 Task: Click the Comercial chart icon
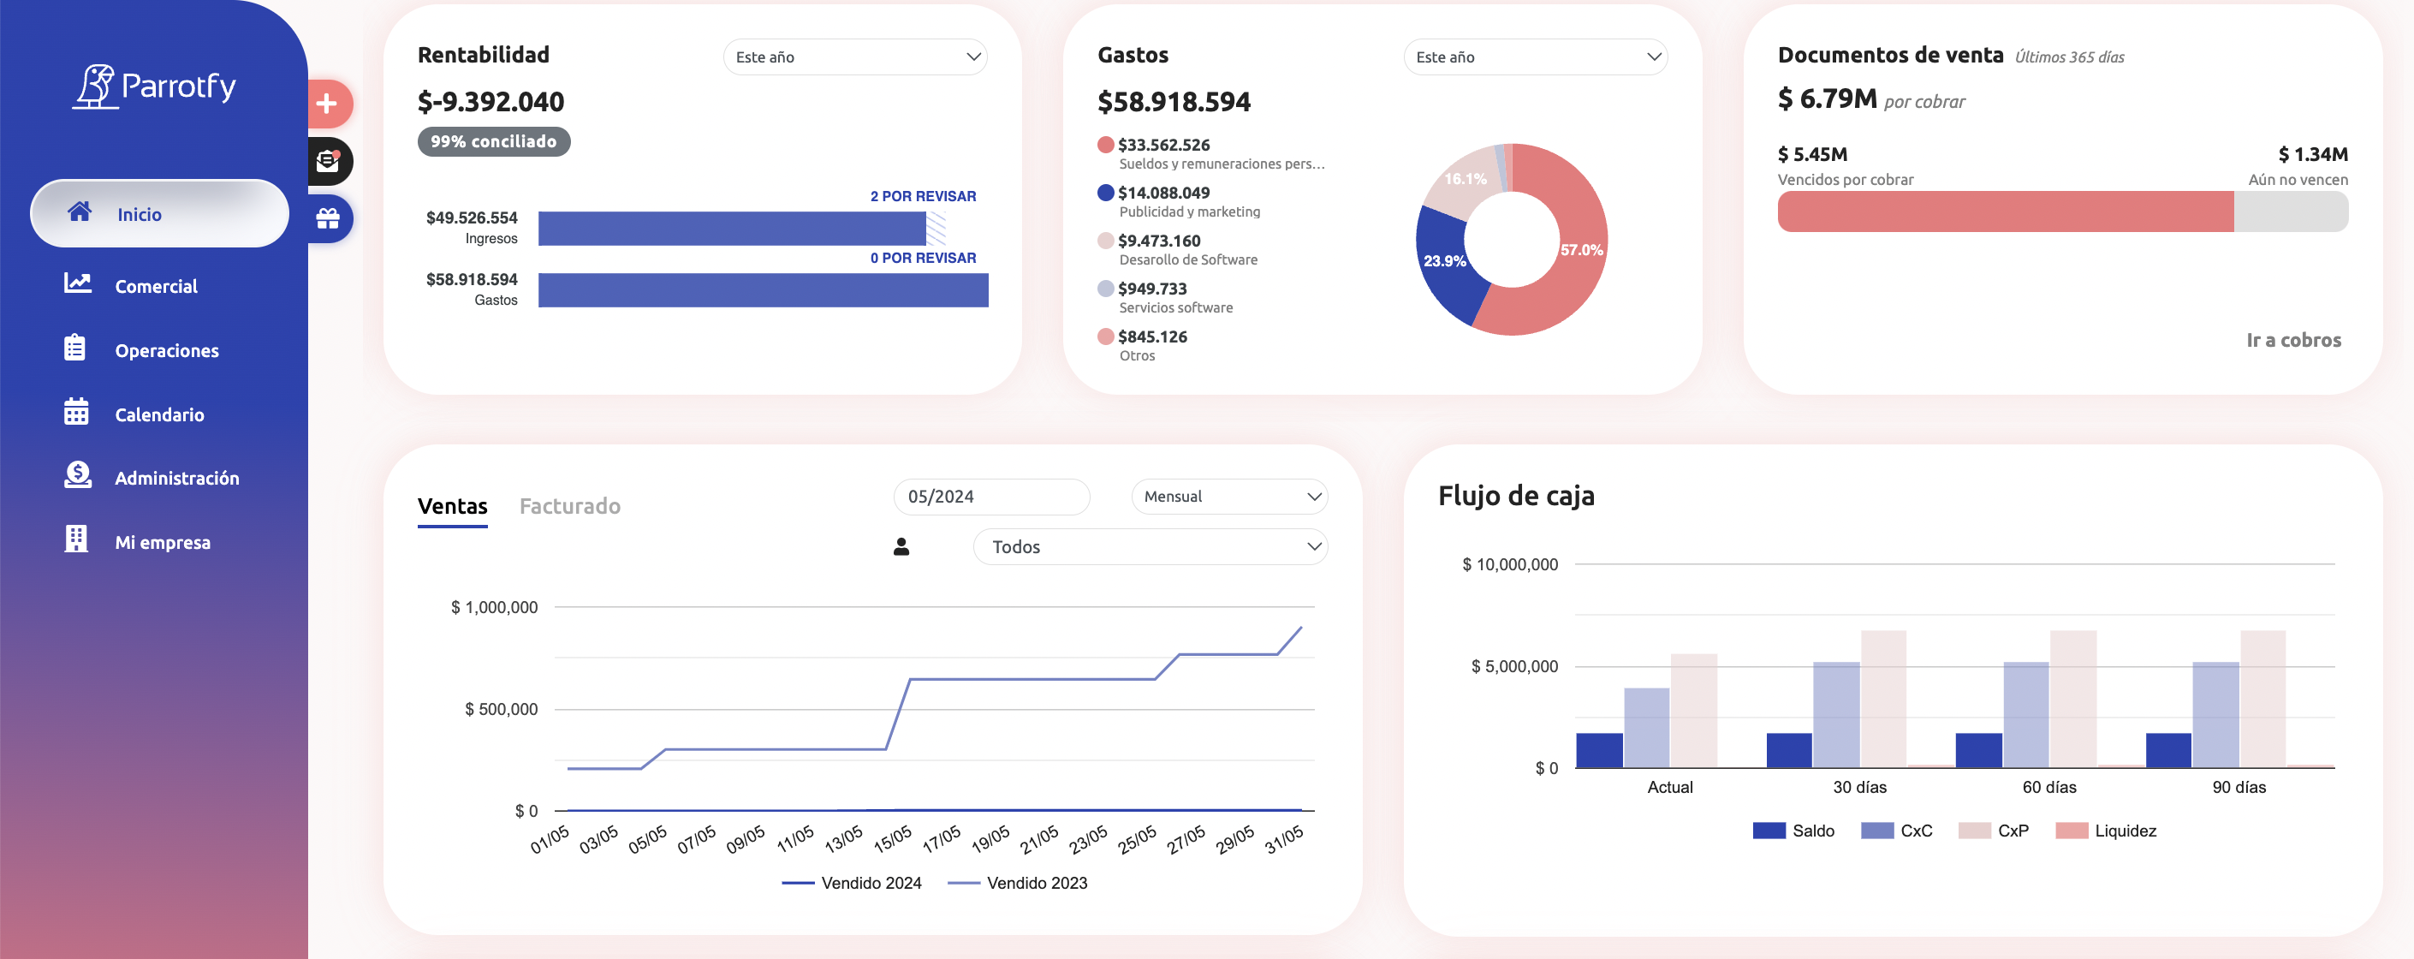click(78, 283)
